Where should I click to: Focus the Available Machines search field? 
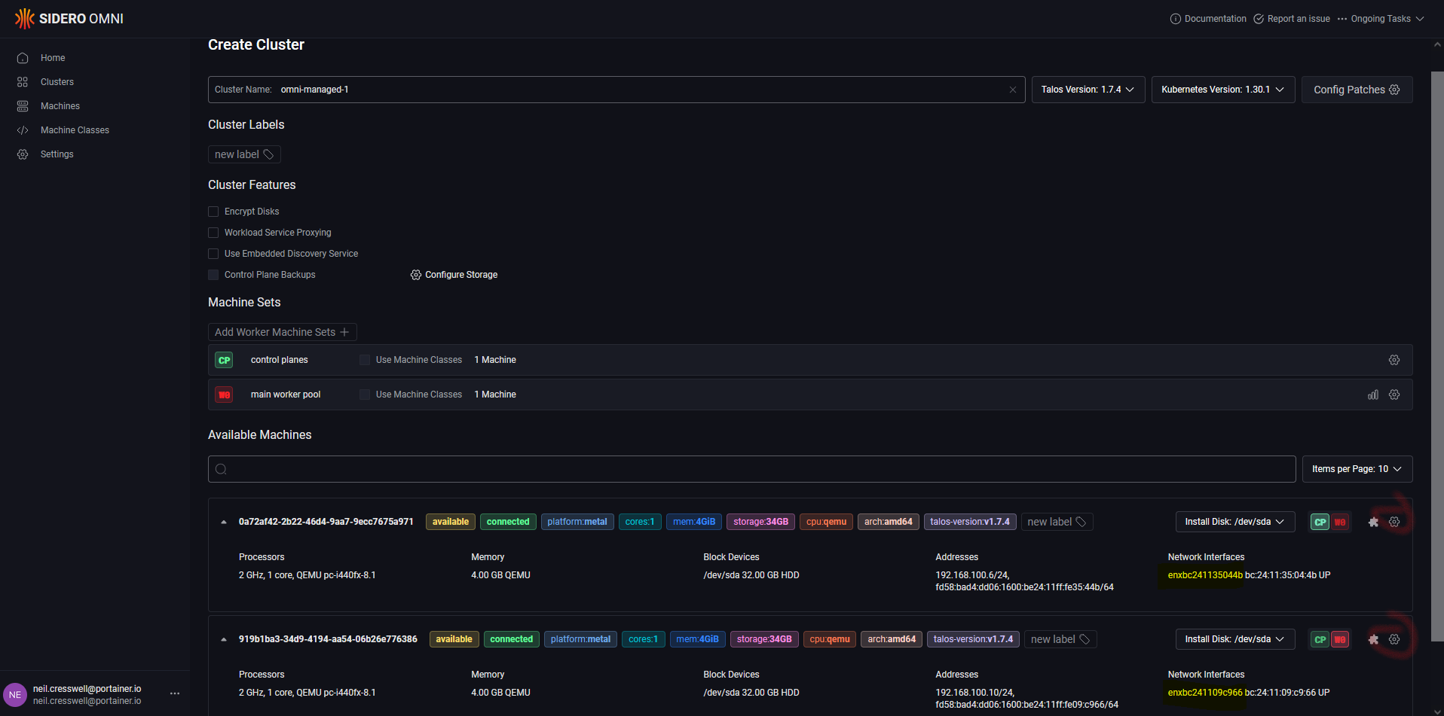pyautogui.click(x=751, y=469)
